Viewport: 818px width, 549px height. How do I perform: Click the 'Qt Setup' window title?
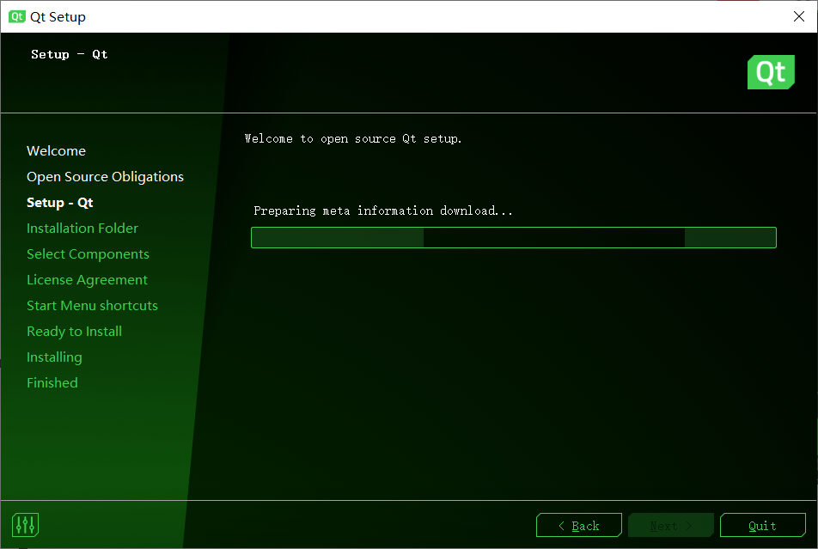[x=58, y=16]
